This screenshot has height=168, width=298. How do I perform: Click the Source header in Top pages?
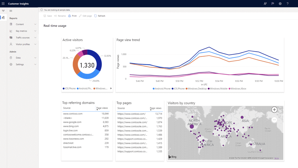(121, 108)
